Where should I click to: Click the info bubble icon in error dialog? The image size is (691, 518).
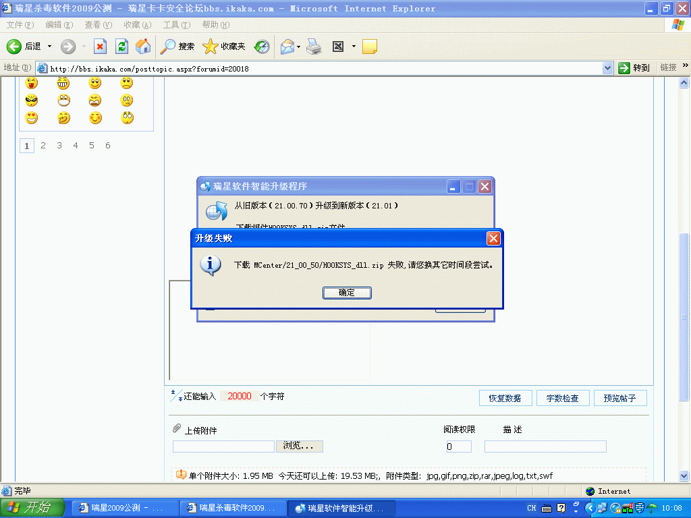click(211, 265)
